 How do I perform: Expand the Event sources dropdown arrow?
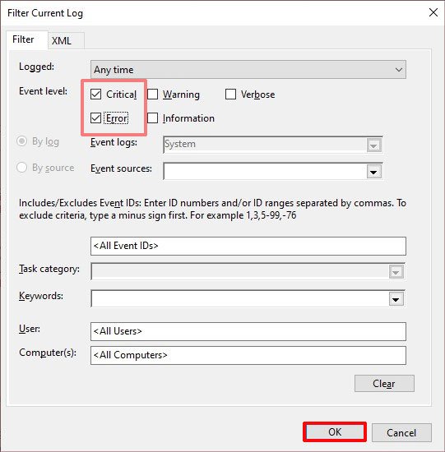click(x=373, y=172)
